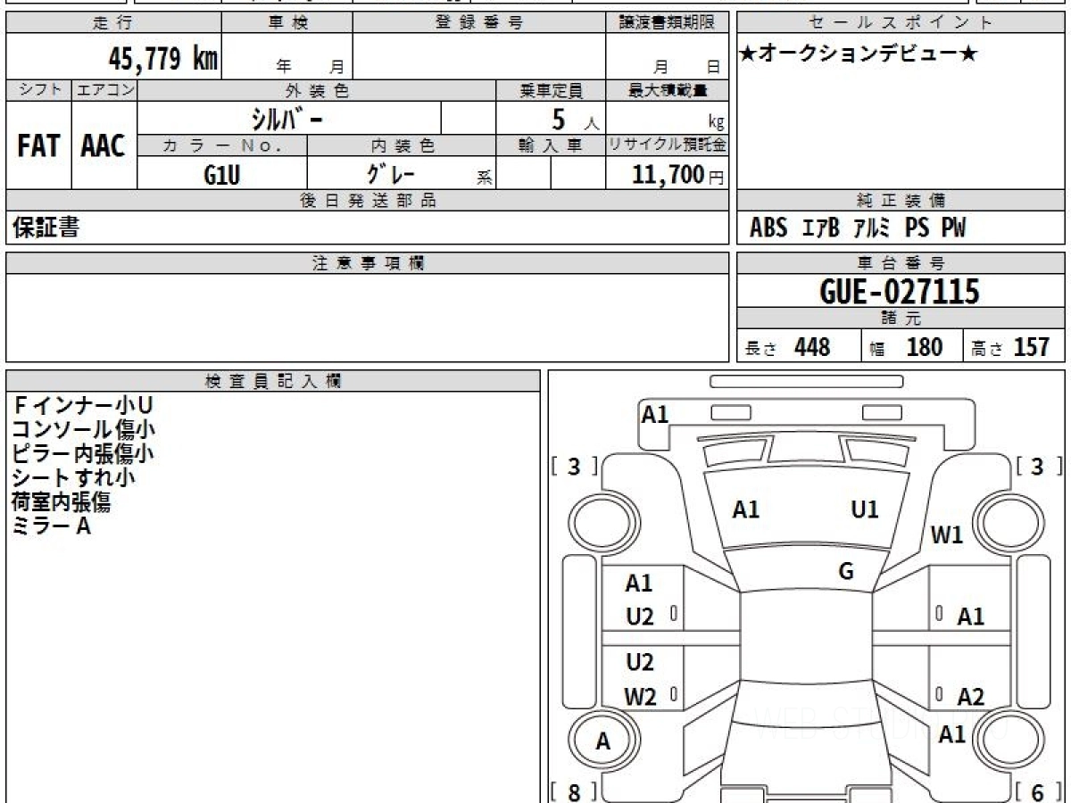1071x803 pixels.
Task: Select the length value 長さ 448
Action: pyautogui.click(x=788, y=347)
